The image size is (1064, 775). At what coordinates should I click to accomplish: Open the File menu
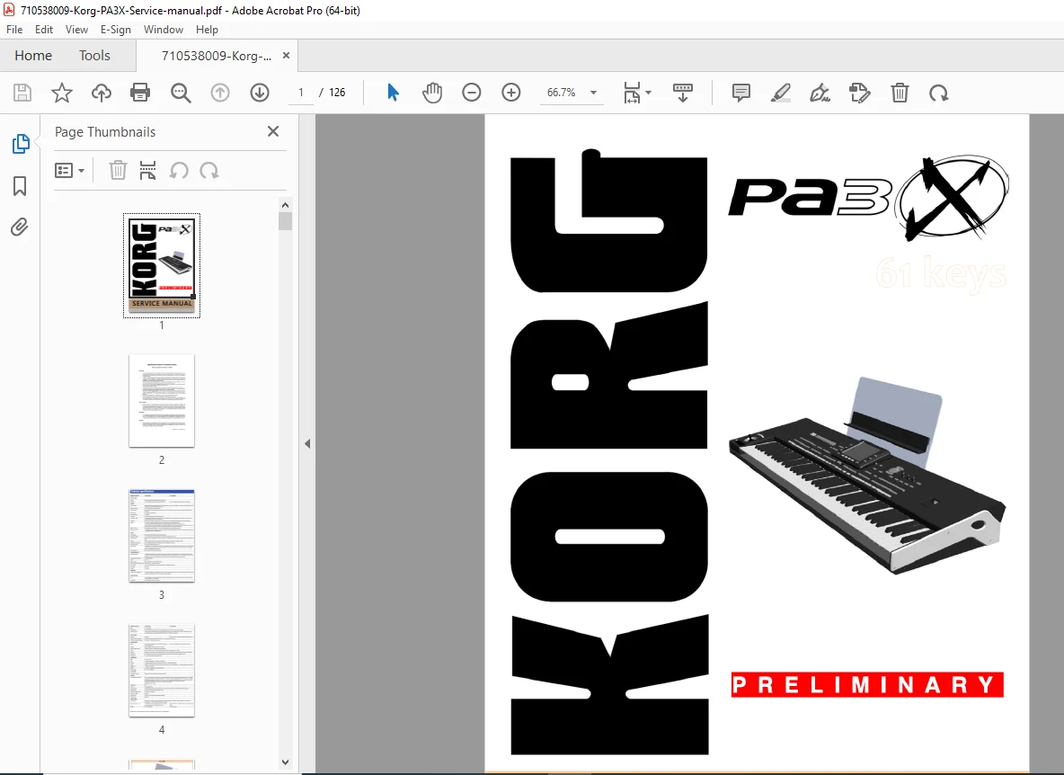(14, 29)
